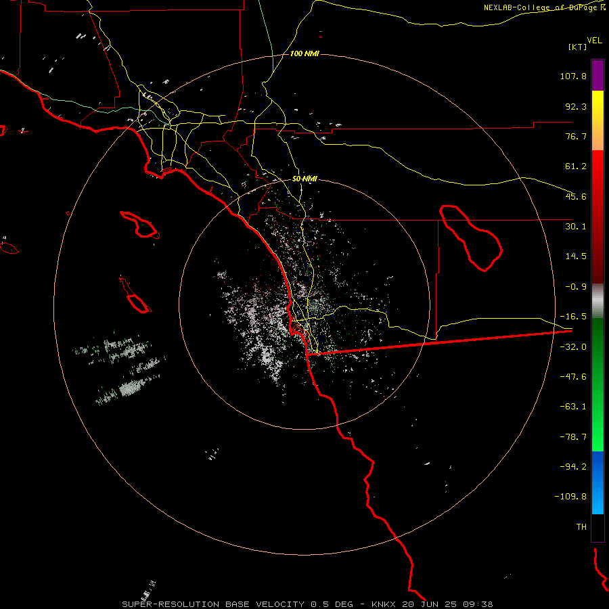Click the -0.9 velocity scale value
The height and width of the screenshot is (609, 609).
[x=576, y=287]
